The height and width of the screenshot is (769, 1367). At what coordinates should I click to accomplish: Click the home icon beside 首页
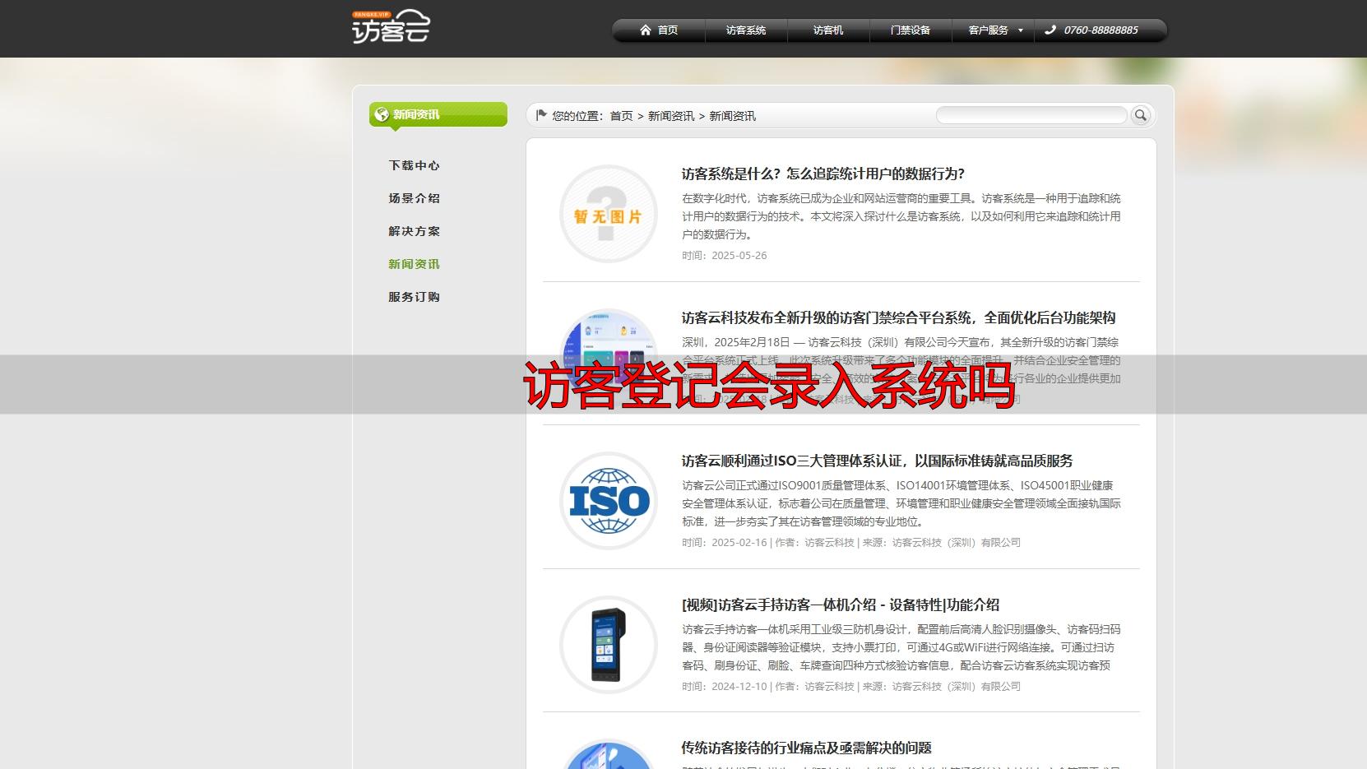(x=645, y=30)
